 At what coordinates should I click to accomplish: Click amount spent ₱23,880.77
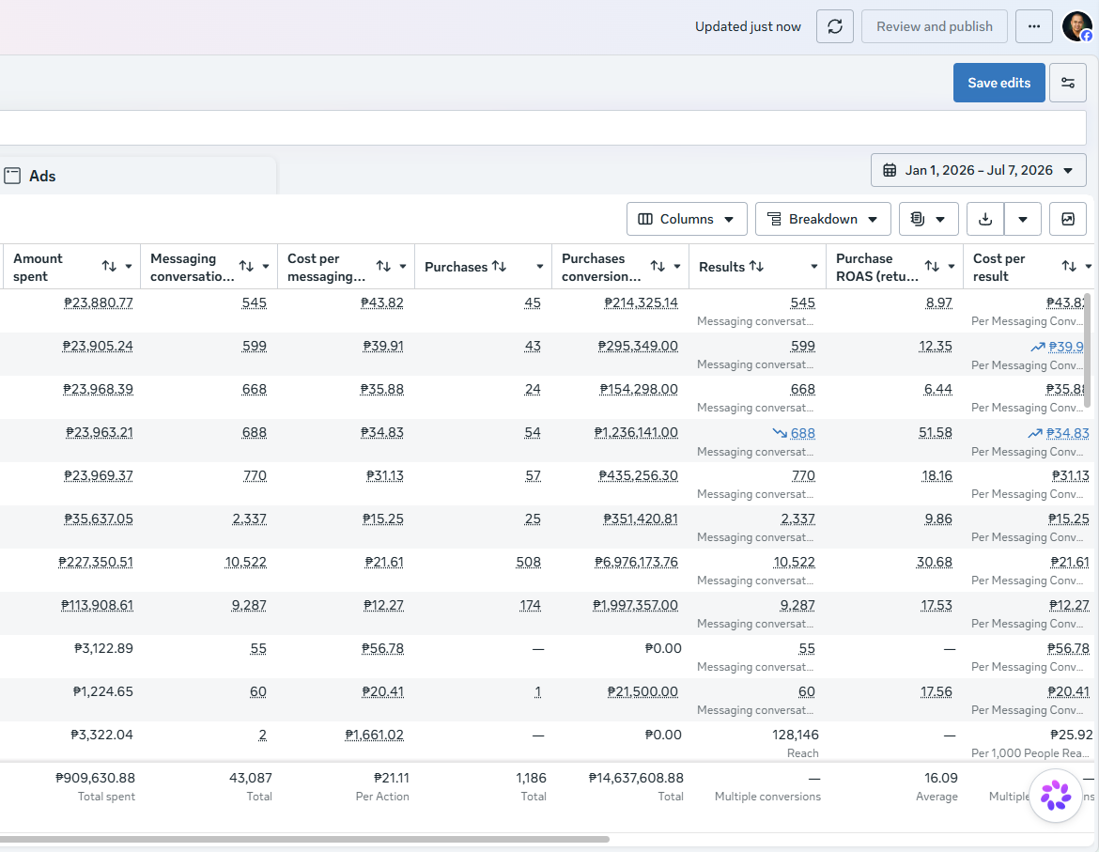(98, 302)
